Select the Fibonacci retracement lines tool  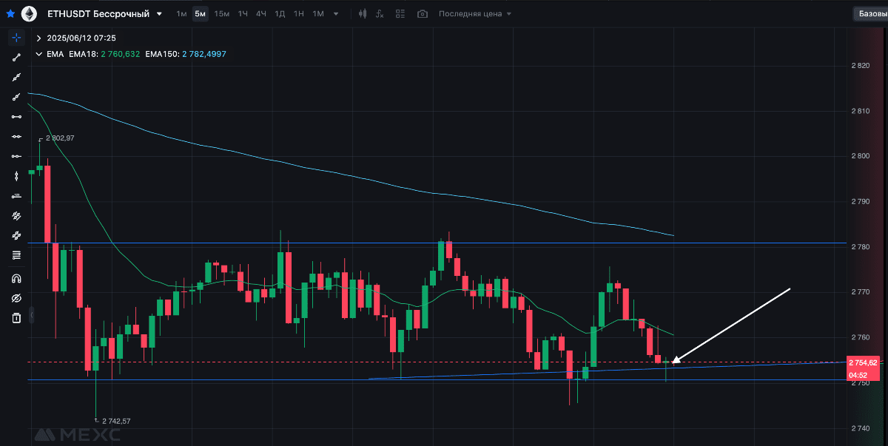(x=16, y=255)
